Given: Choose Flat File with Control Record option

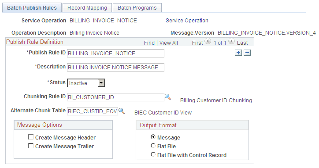Looking at the screenshot, I should coord(153,154).
